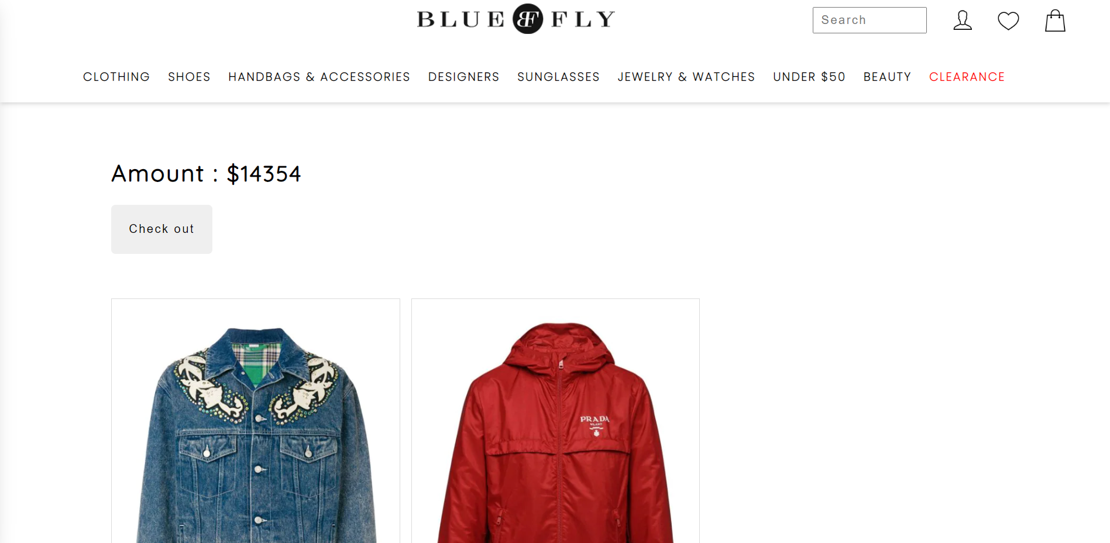
Task: Click the Amount $14354 heading
Action: (206, 174)
